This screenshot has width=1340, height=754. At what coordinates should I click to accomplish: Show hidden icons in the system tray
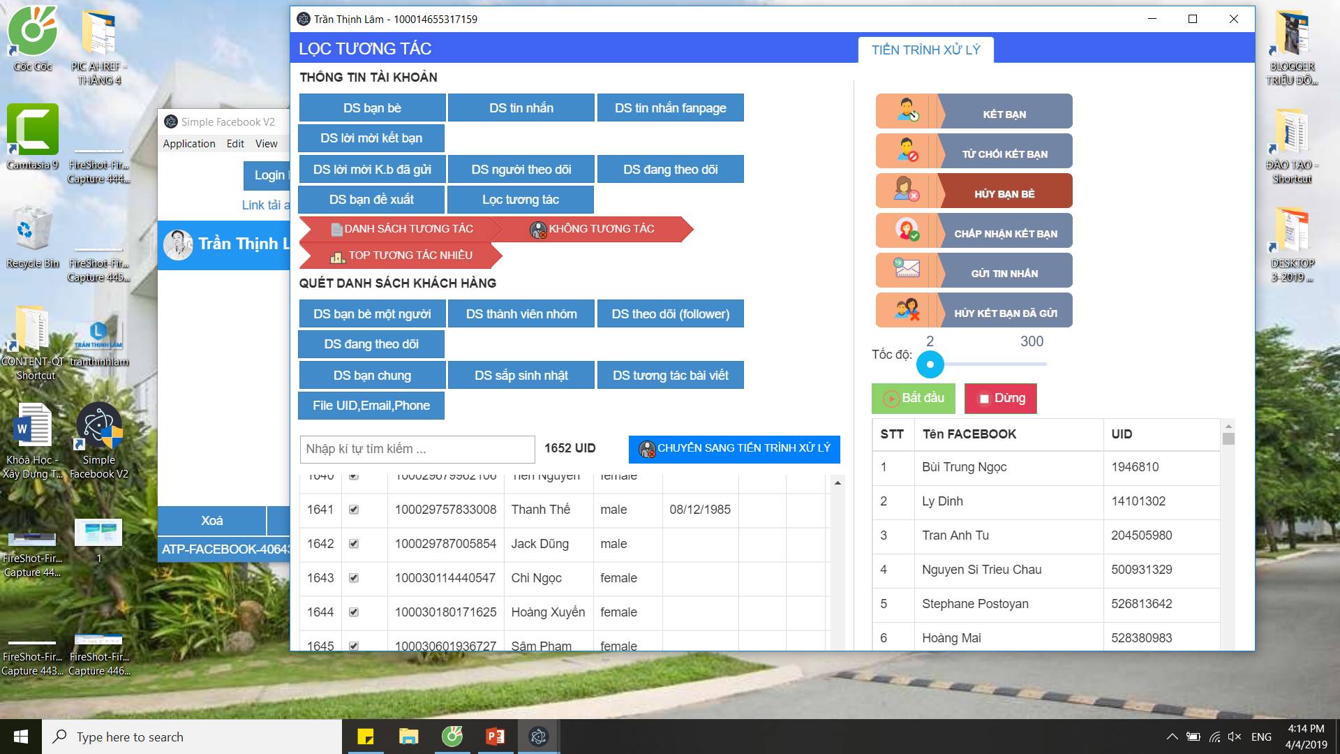[1172, 737]
